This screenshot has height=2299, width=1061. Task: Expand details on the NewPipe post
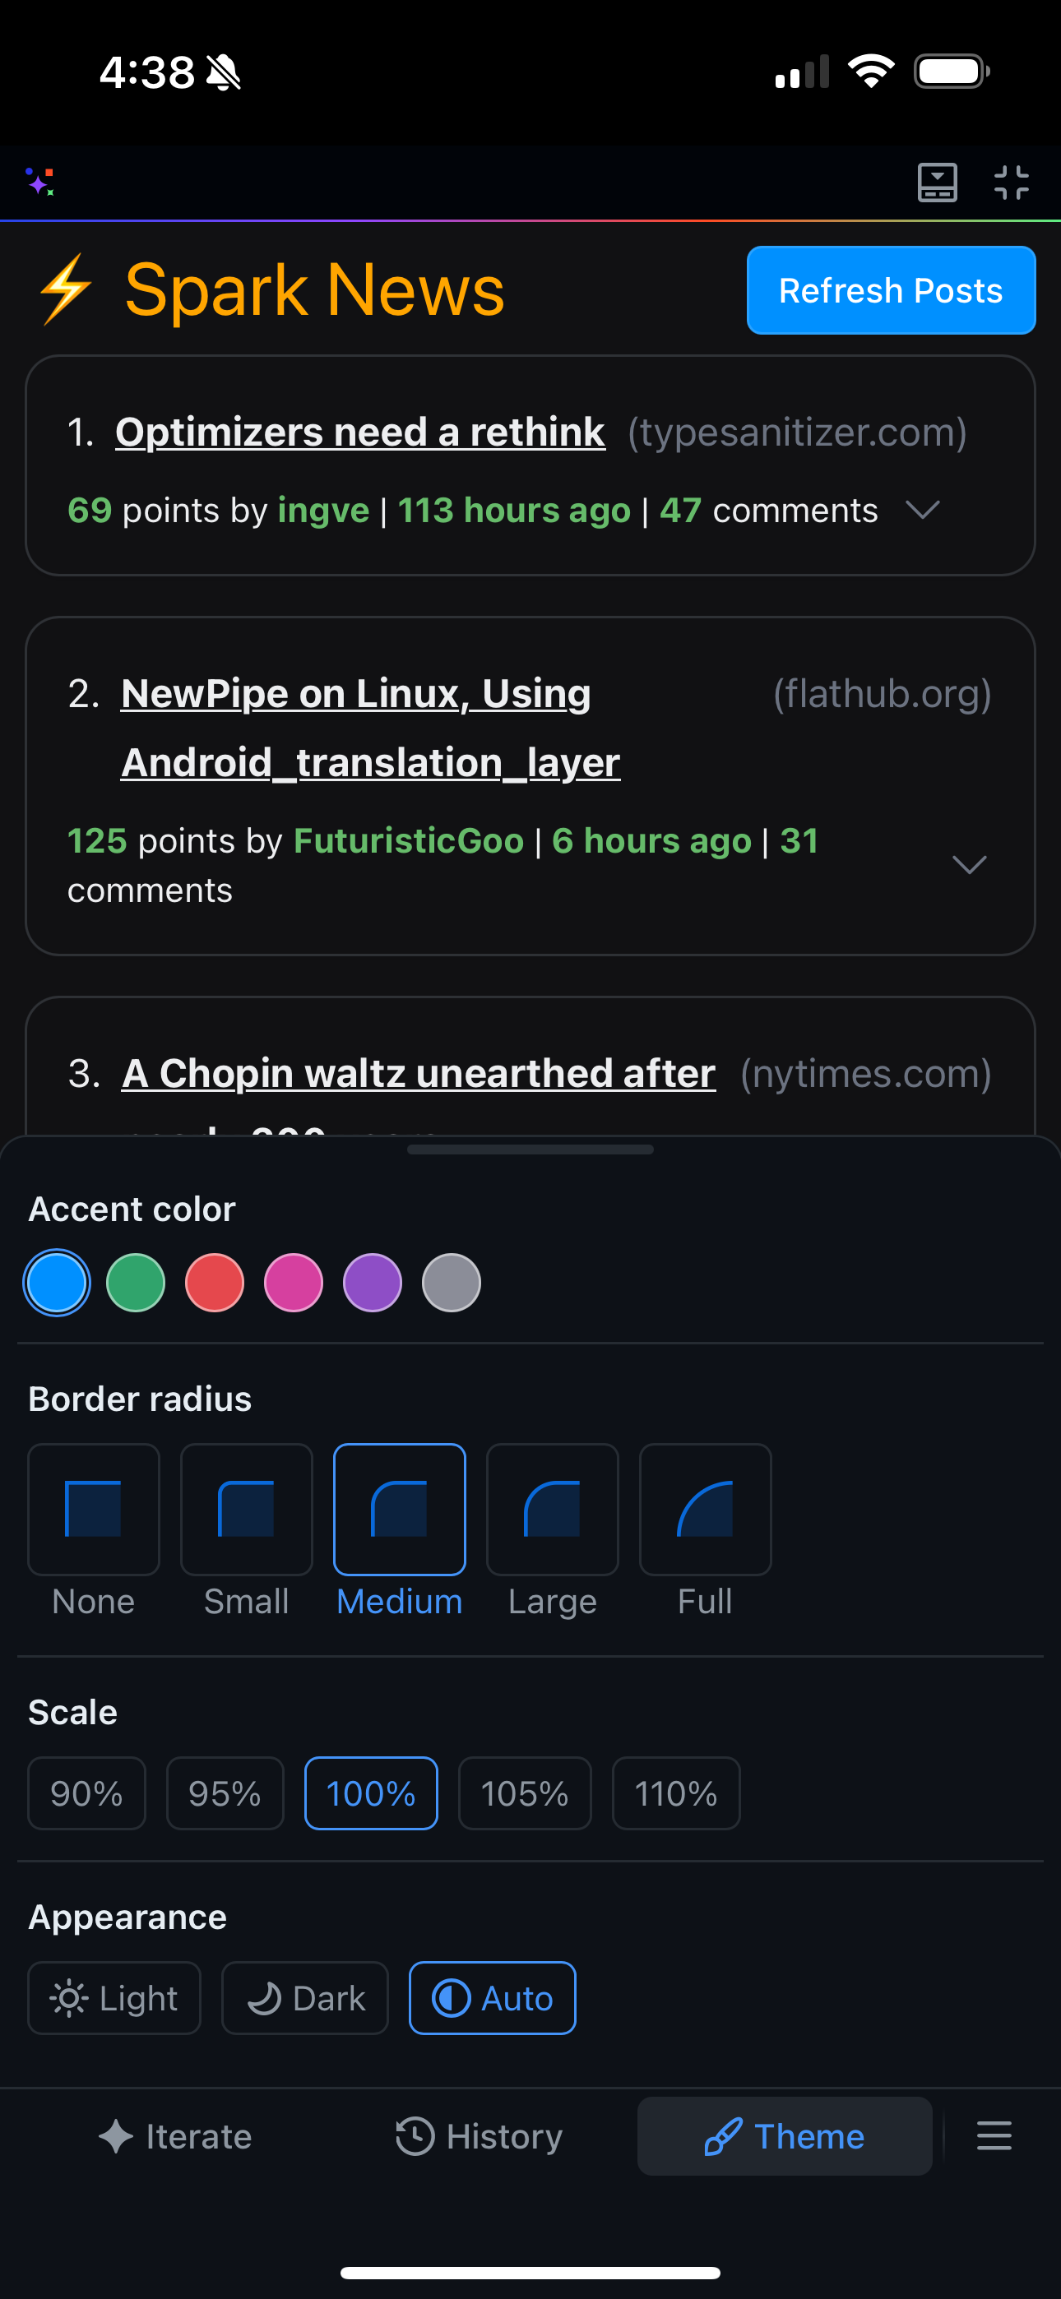[969, 864]
